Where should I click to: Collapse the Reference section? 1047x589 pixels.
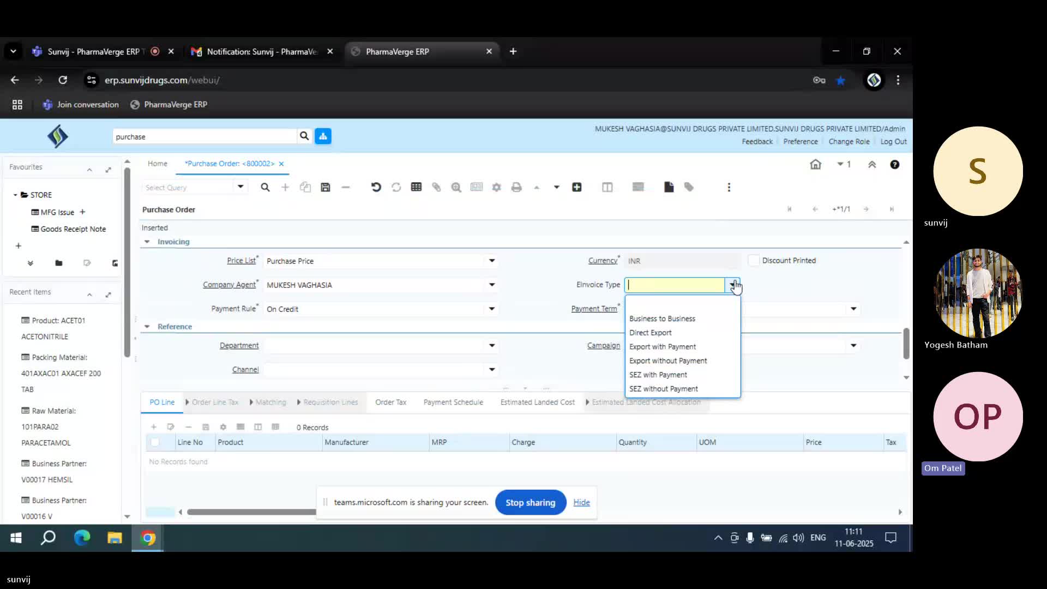[147, 327]
